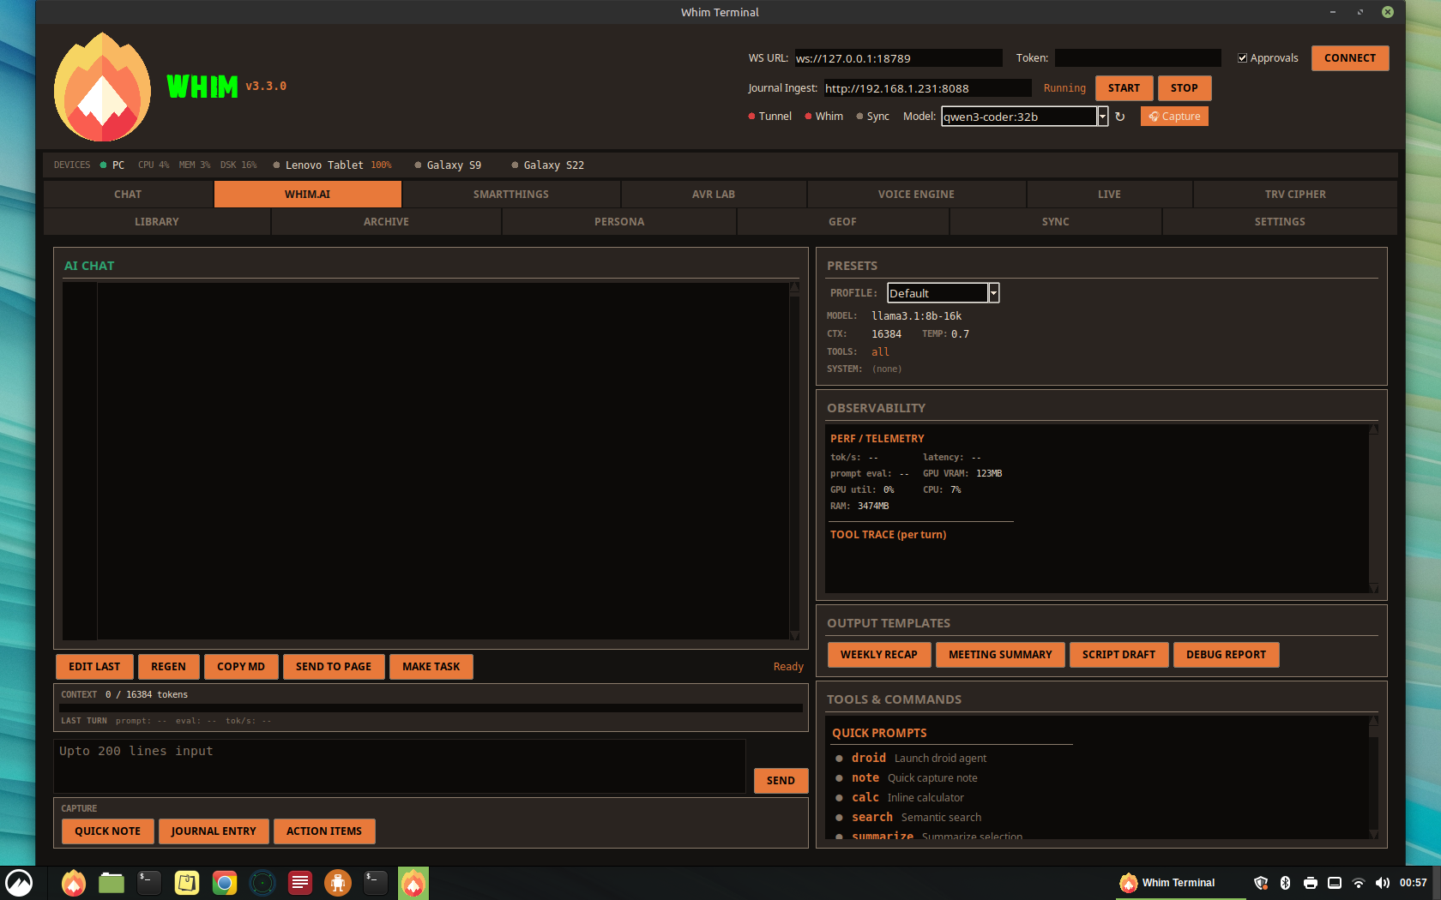Launch the droid agent icon in taskbar

[338, 883]
